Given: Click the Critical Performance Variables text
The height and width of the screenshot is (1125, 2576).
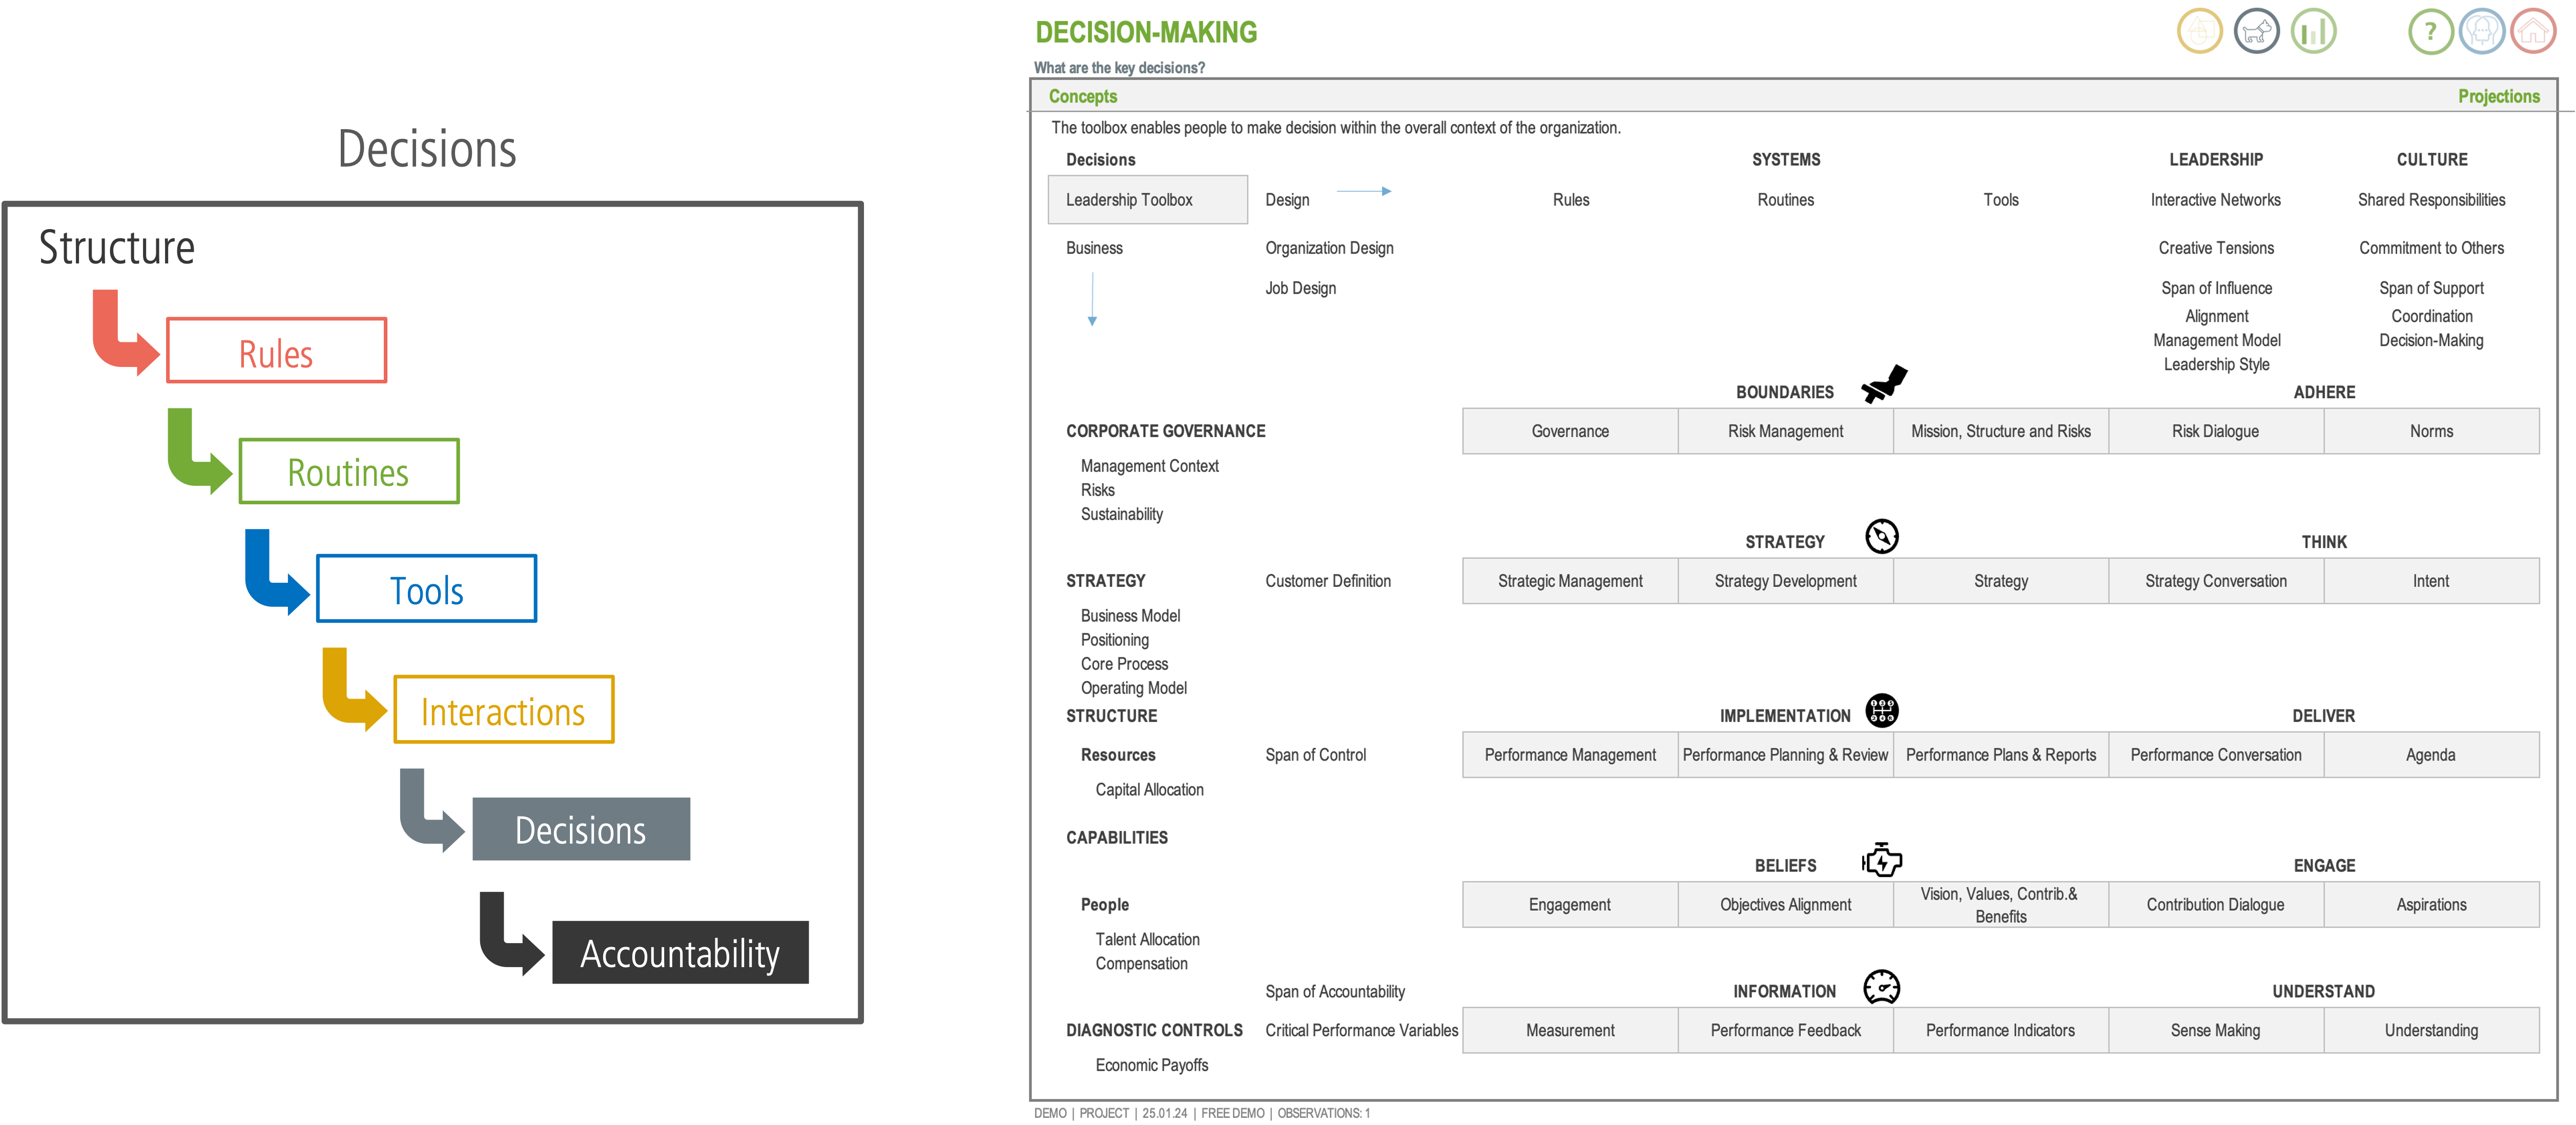Looking at the screenshot, I should 1361,1031.
